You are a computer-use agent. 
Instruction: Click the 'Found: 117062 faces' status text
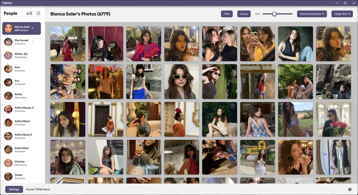click(x=38, y=189)
